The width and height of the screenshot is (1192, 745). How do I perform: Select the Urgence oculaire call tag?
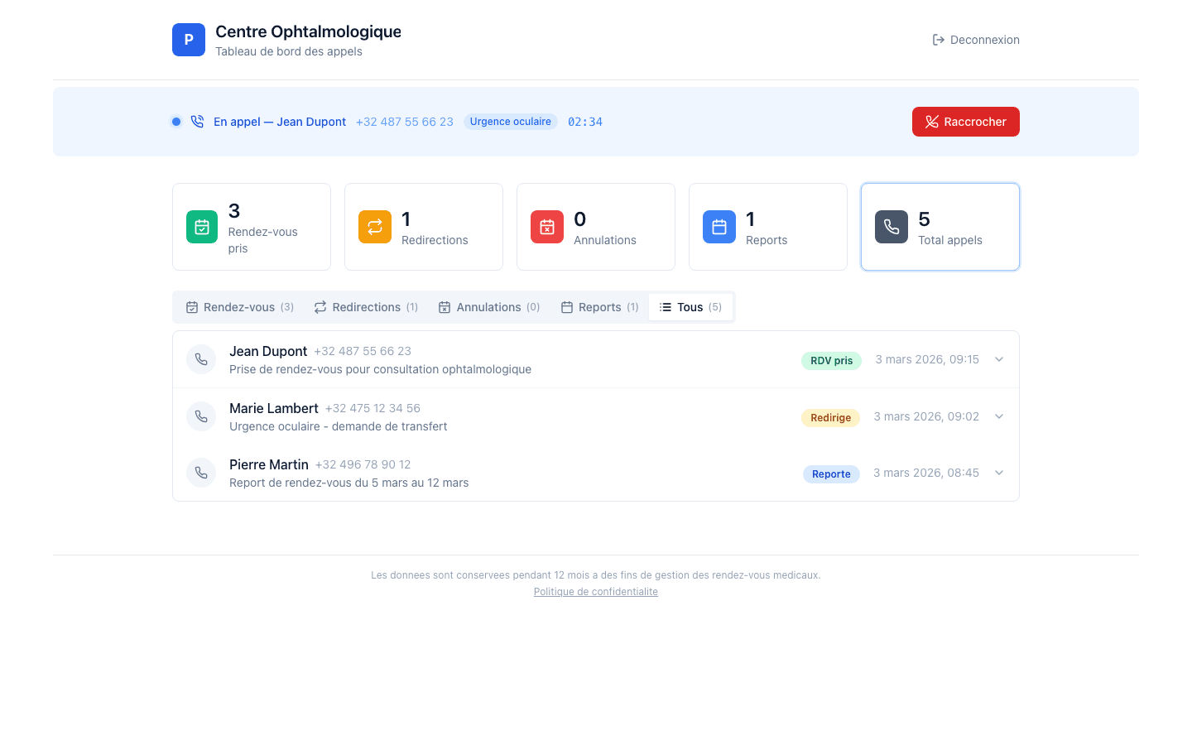pyautogui.click(x=511, y=122)
